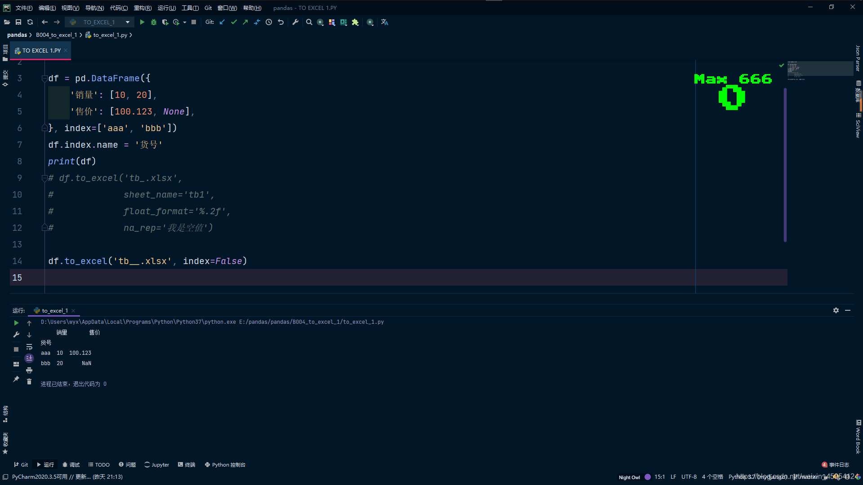Commit changes with Git checkmark icon
The width and height of the screenshot is (863, 485).
point(234,22)
